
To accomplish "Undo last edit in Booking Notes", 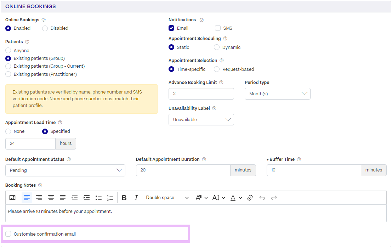I will coord(262,198).
